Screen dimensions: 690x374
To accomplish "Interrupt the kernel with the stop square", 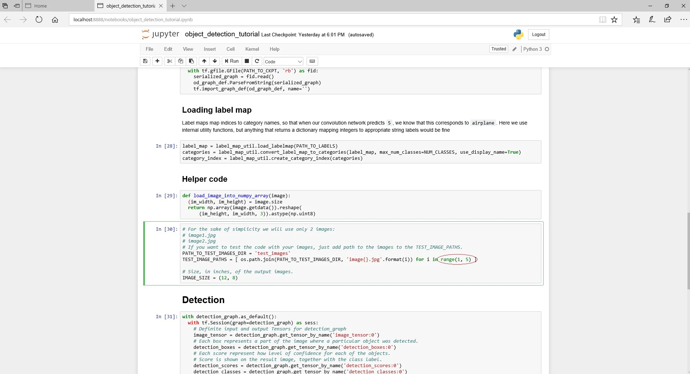I will (x=247, y=61).
